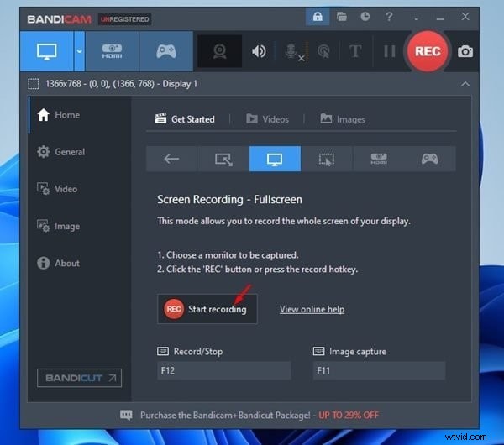
Task: Click the chat bubble promo icon
Action: tap(126, 415)
